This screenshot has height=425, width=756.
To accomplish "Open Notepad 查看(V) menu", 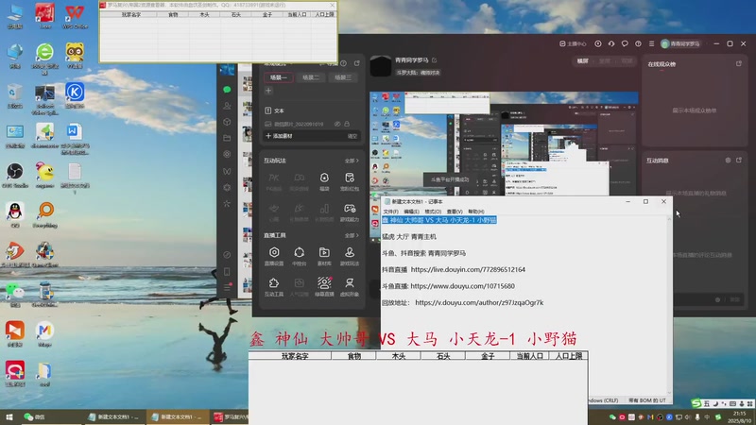I will point(455,212).
